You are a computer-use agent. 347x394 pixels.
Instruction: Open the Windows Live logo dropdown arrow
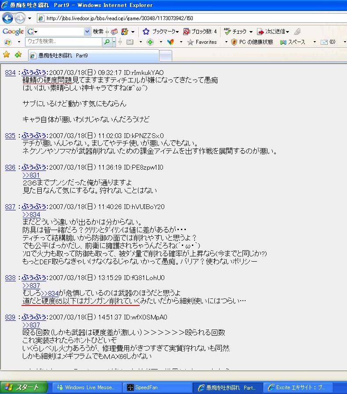[x=19, y=42]
